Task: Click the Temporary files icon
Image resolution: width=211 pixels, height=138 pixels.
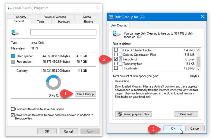Action: tap(121, 64)
